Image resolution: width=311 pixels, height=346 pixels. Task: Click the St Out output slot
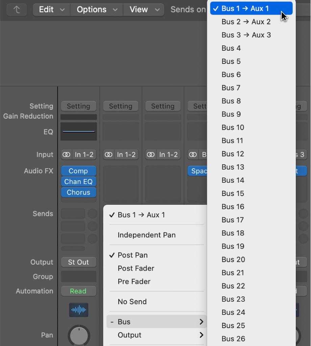point(78,262)
